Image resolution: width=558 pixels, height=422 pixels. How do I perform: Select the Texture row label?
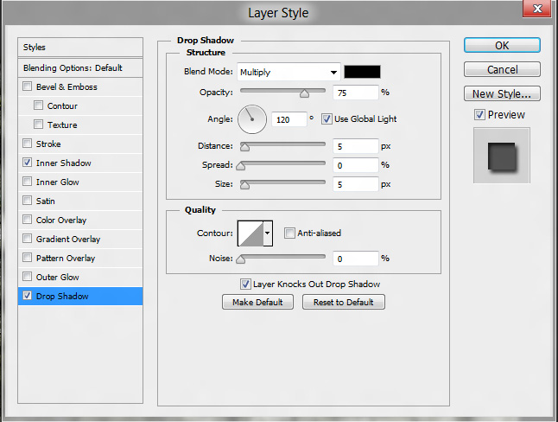62,125
